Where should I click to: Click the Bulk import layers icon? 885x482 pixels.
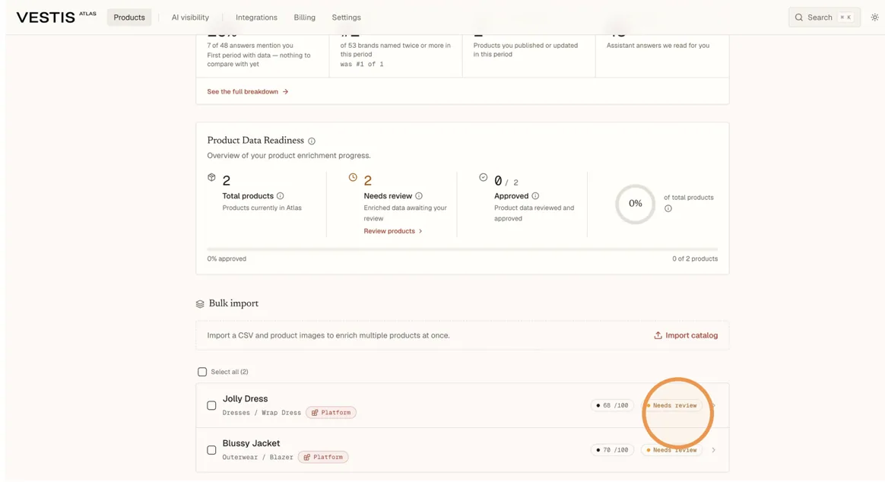click(x=200, y=303)
